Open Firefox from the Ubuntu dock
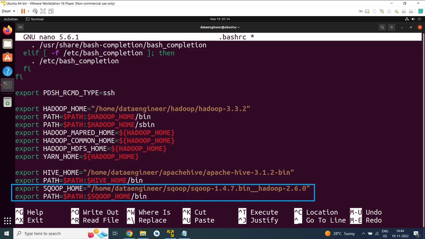Screen dimensions: 425x239 click(7, 30)
